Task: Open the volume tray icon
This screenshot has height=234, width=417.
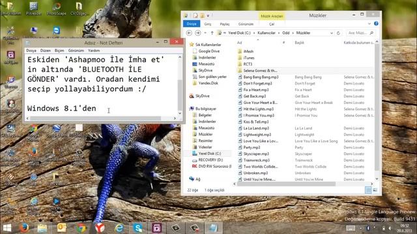Action: [390, 228]
